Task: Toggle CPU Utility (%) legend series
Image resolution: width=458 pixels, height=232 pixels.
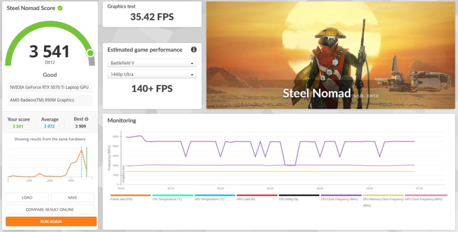Action: [x=299, y=198]
